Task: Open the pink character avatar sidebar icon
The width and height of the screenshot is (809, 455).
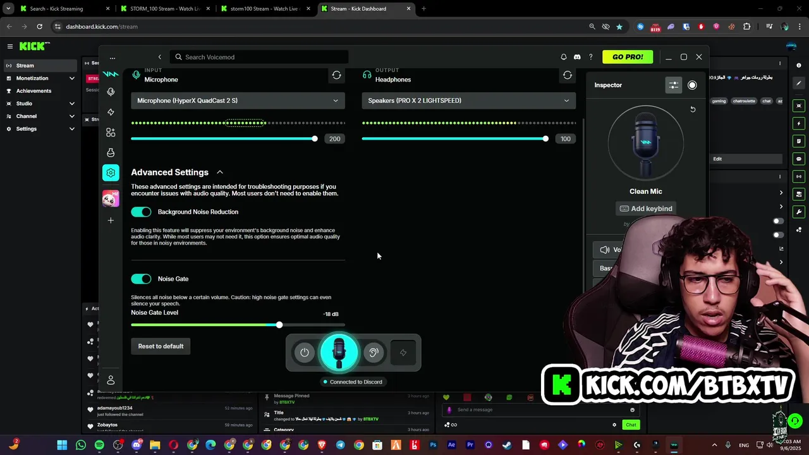Action: tap(111, 199)
